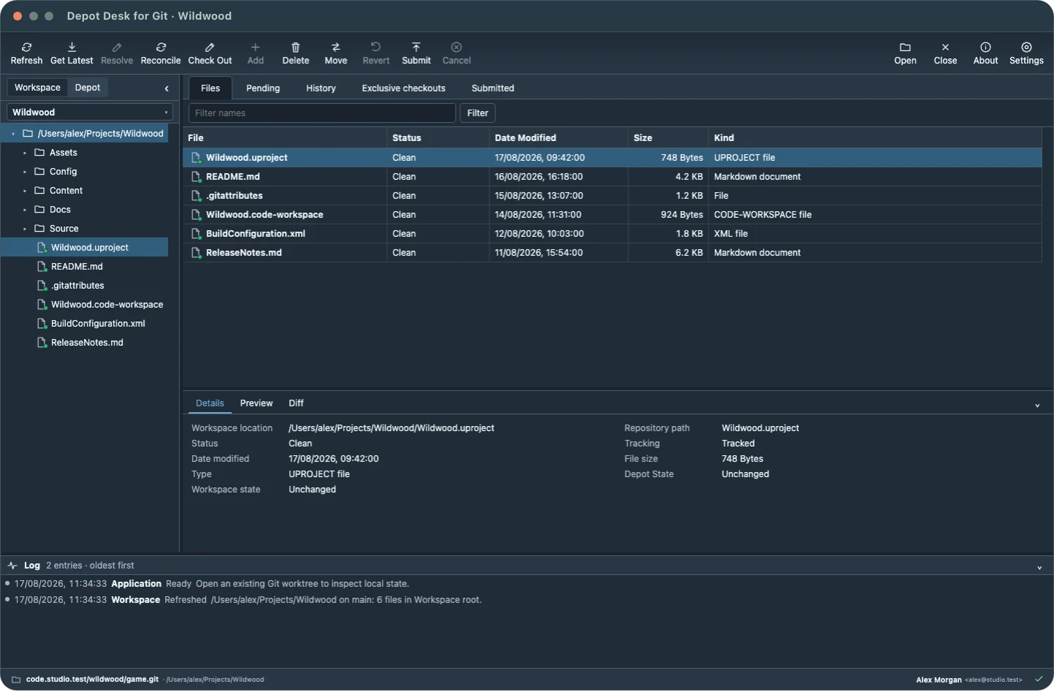This screenshot has width=1054, height=692.
Task: Select ReleaseNotes.md in the file table
Action: point(612,253)
